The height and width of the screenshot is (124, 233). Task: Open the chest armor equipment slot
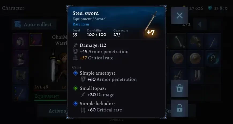pyautogui.click(x=20, y=59)
